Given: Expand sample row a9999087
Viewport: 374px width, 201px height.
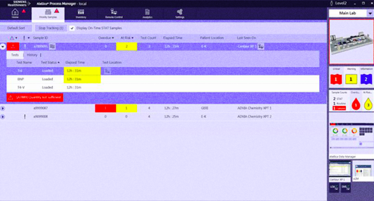Looking at the screenshot, I should (3, 108).
